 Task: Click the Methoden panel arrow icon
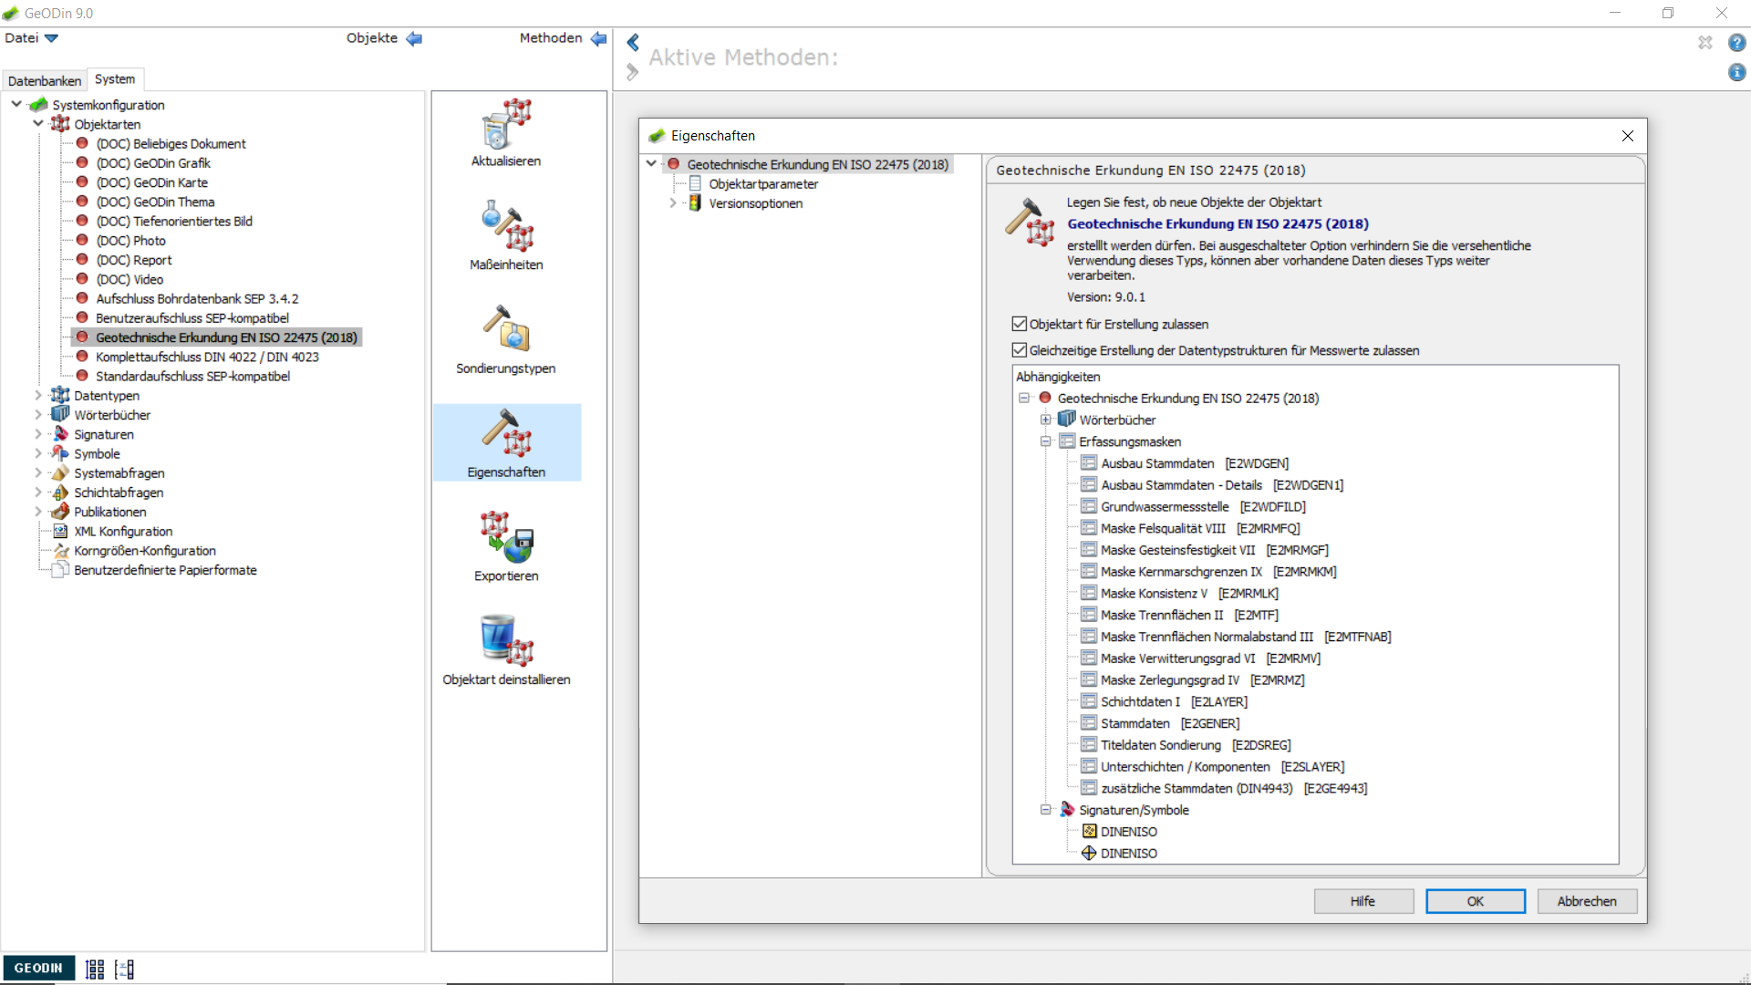tap(599, 38)
